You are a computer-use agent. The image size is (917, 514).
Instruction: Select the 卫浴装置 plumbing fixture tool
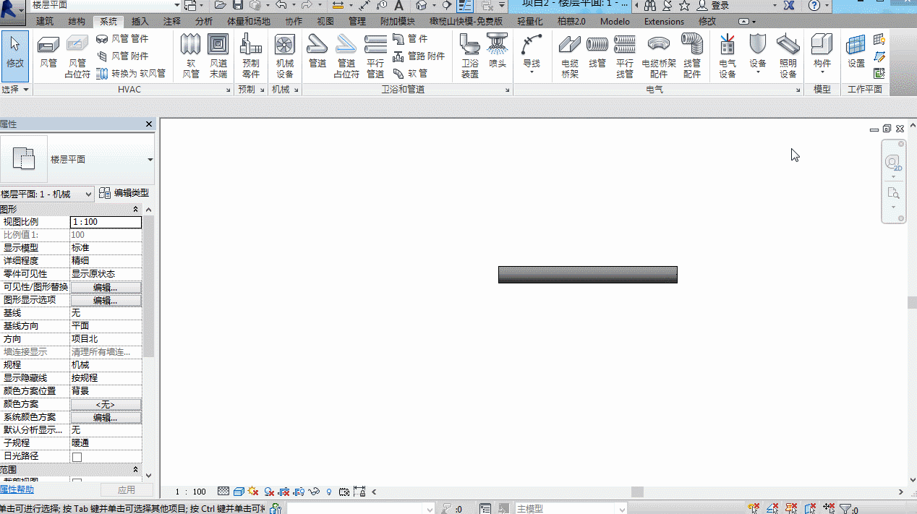470,56
